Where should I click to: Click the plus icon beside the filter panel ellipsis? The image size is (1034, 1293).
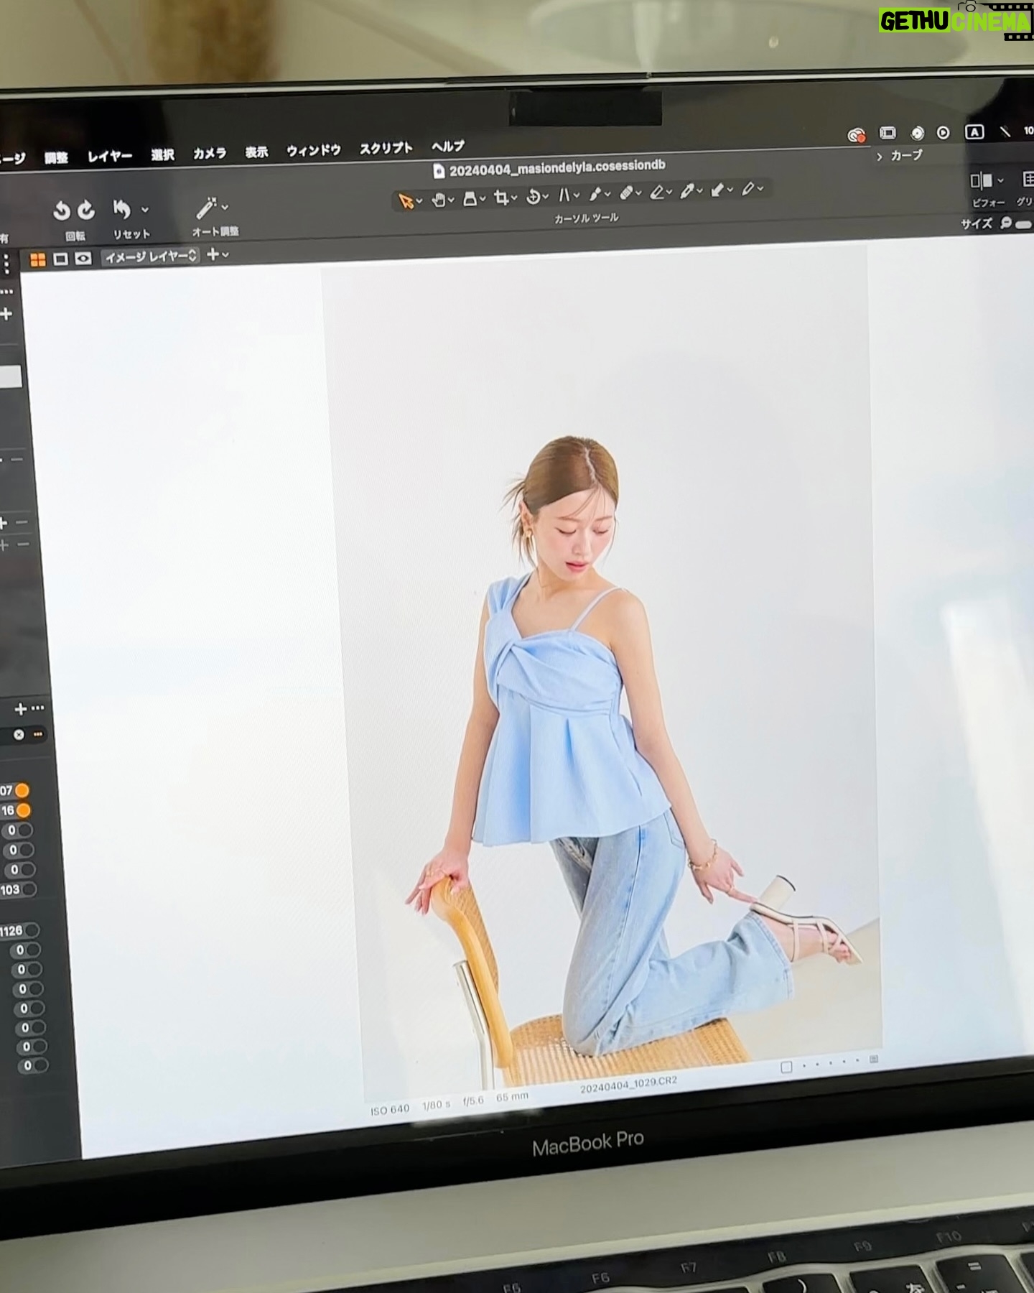pyautogui.click(x=20, y=709)
